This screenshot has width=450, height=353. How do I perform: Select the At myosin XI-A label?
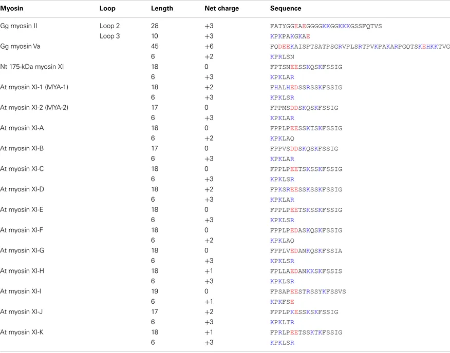pos(22,128)
